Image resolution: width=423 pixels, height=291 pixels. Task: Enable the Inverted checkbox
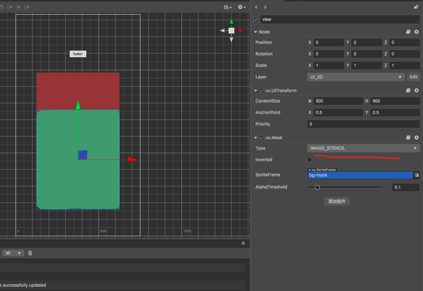309,160
